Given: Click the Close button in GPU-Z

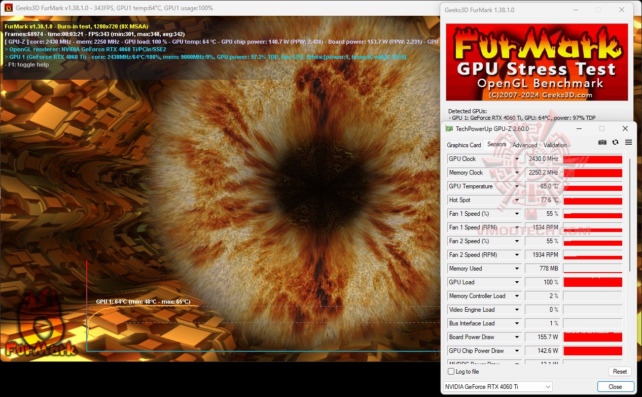Looking at the screenshot, I should click(615, 387).
